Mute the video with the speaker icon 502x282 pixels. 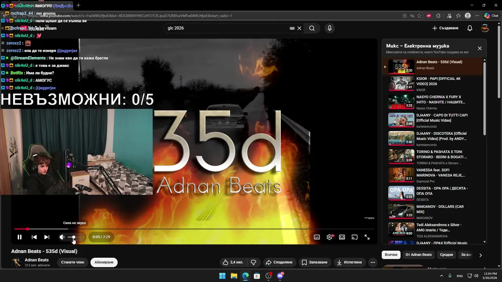(62, 237)
